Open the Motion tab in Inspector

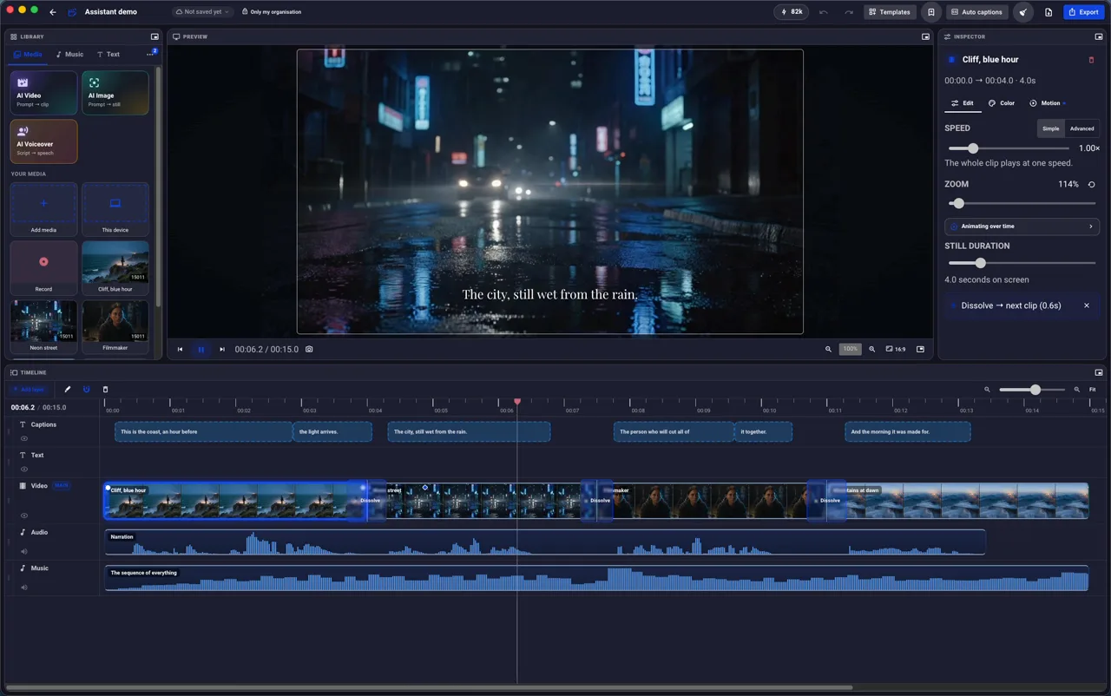click(1047, 103)
